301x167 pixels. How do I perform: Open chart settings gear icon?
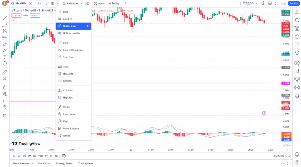pos(270,4)
